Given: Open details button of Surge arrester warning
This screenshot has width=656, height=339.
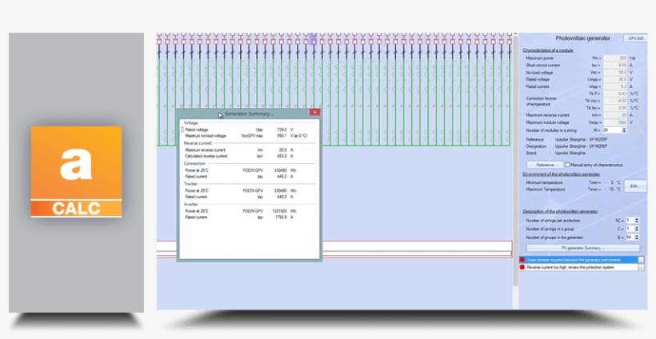Looking at the screenshot, I should coord(641,260).
